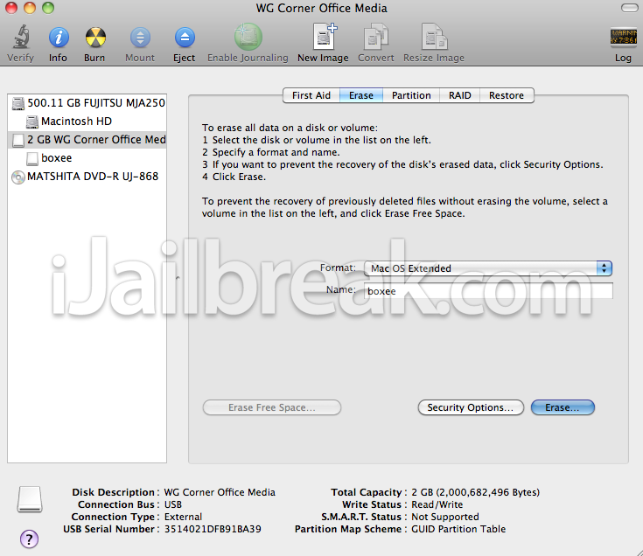
Task: Switch to the Partition tab
Action: [x=411, y=95]
